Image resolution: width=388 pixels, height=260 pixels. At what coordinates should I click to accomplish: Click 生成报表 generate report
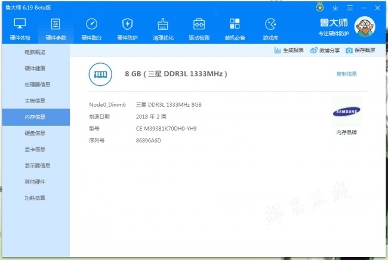[x=289, y=51]
